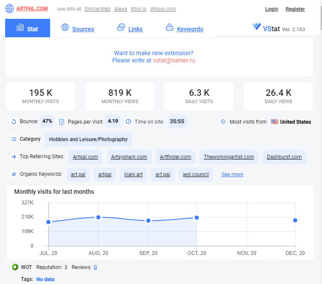
Task: Switch to the Keywords tab
Action: pyautogui.click(x=190, y=29)
